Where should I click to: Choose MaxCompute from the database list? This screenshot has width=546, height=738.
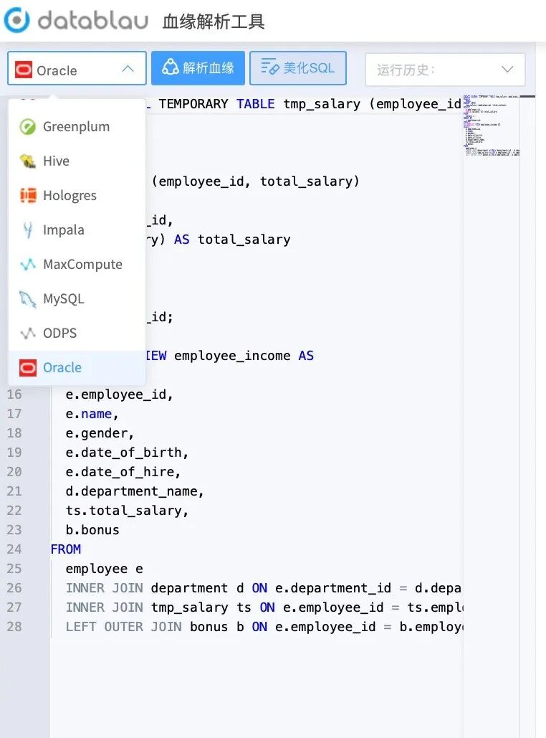[77, 264]
